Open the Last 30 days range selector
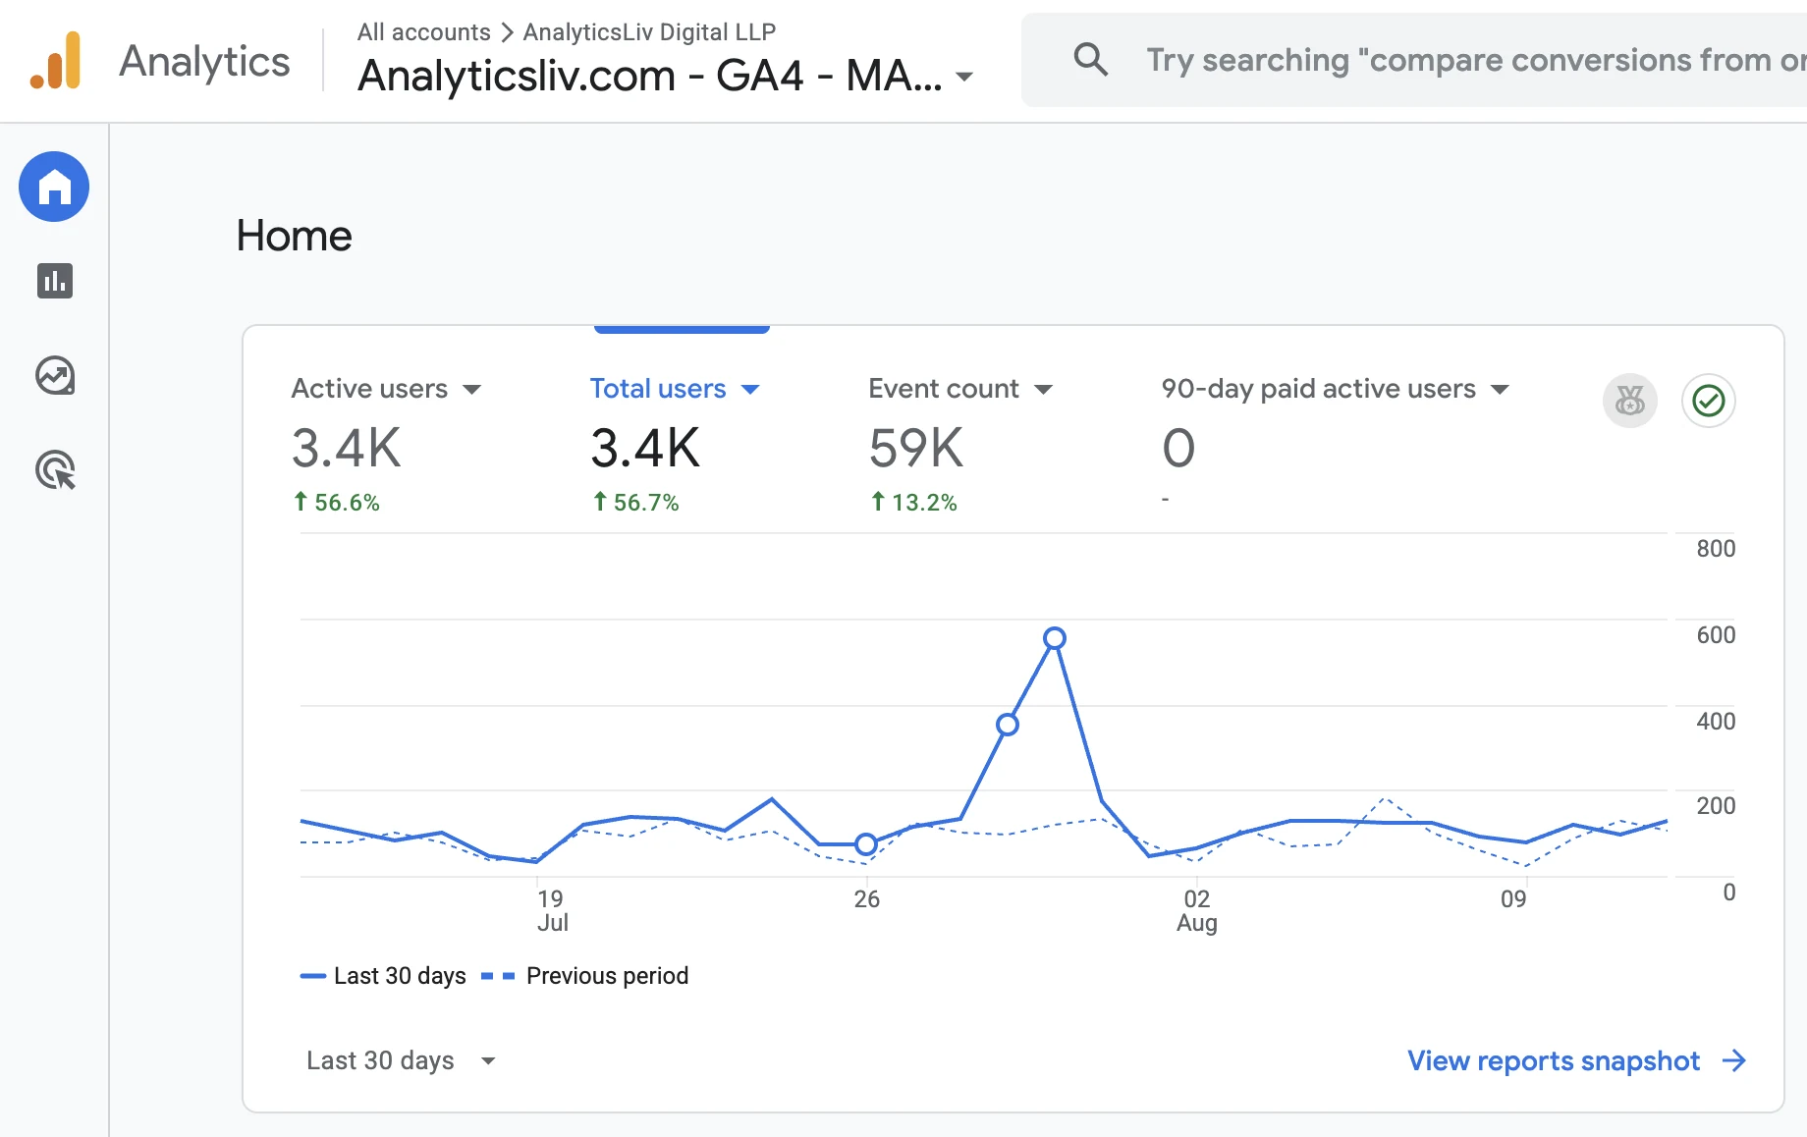The width and height of the screenshot is (1807, 1137). 401,1060
